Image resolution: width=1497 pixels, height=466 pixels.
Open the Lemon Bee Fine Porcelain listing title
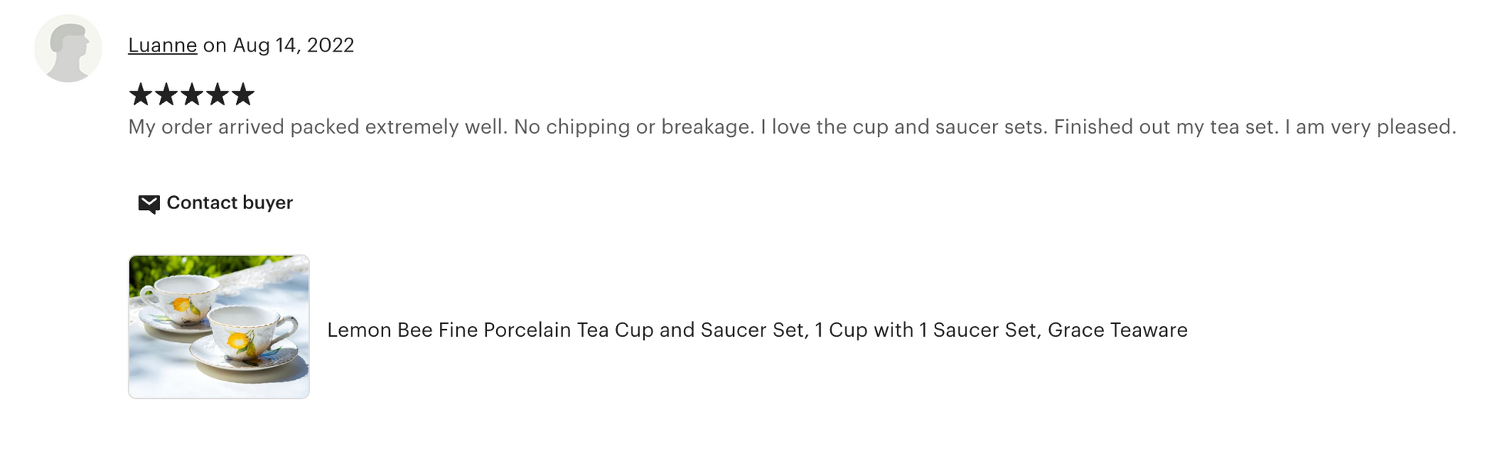tap(757, 330)
